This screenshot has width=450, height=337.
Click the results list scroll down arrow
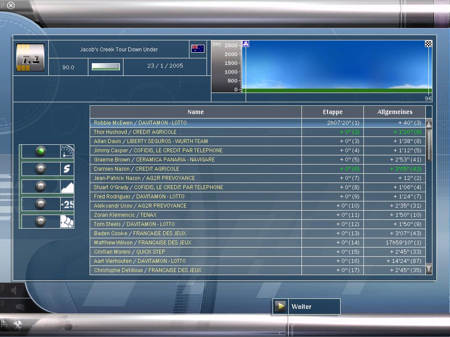pos(429,268)
